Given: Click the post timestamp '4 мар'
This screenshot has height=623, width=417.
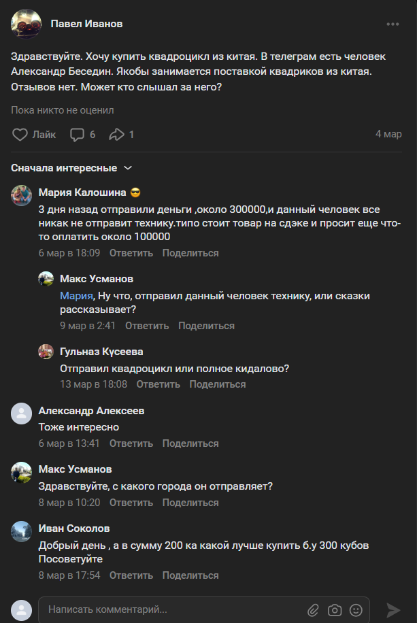Looking at the screenshot, I should (388, 134).
